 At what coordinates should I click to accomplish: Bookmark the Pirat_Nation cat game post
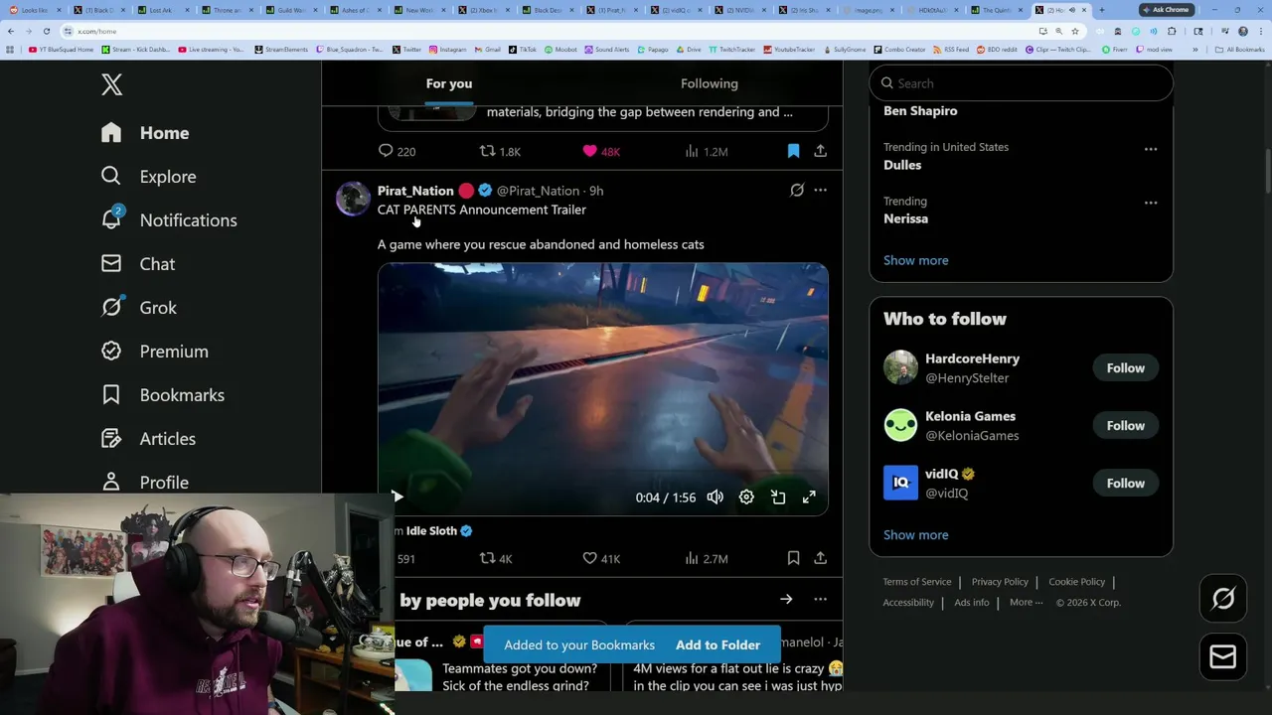[x=793, y=558]
